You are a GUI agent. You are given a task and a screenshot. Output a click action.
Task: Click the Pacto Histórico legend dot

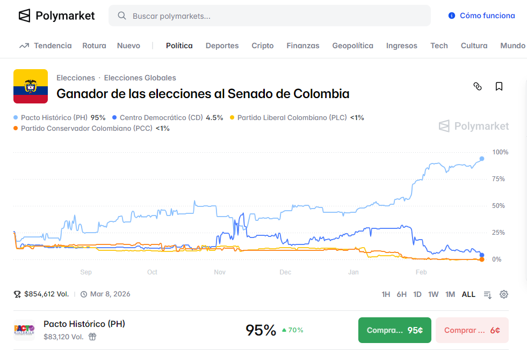click(16, 117)
